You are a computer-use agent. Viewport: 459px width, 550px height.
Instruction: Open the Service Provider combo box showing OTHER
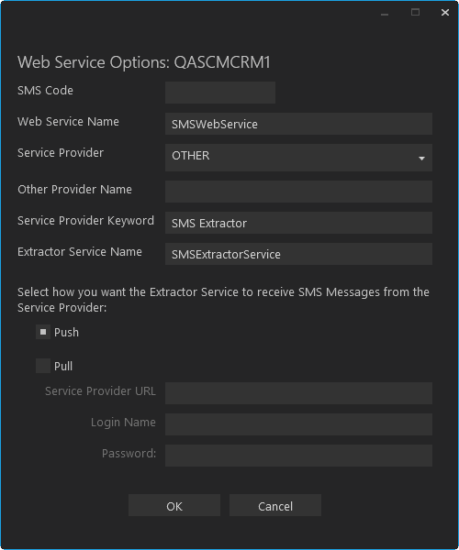(x=298, y=158)
